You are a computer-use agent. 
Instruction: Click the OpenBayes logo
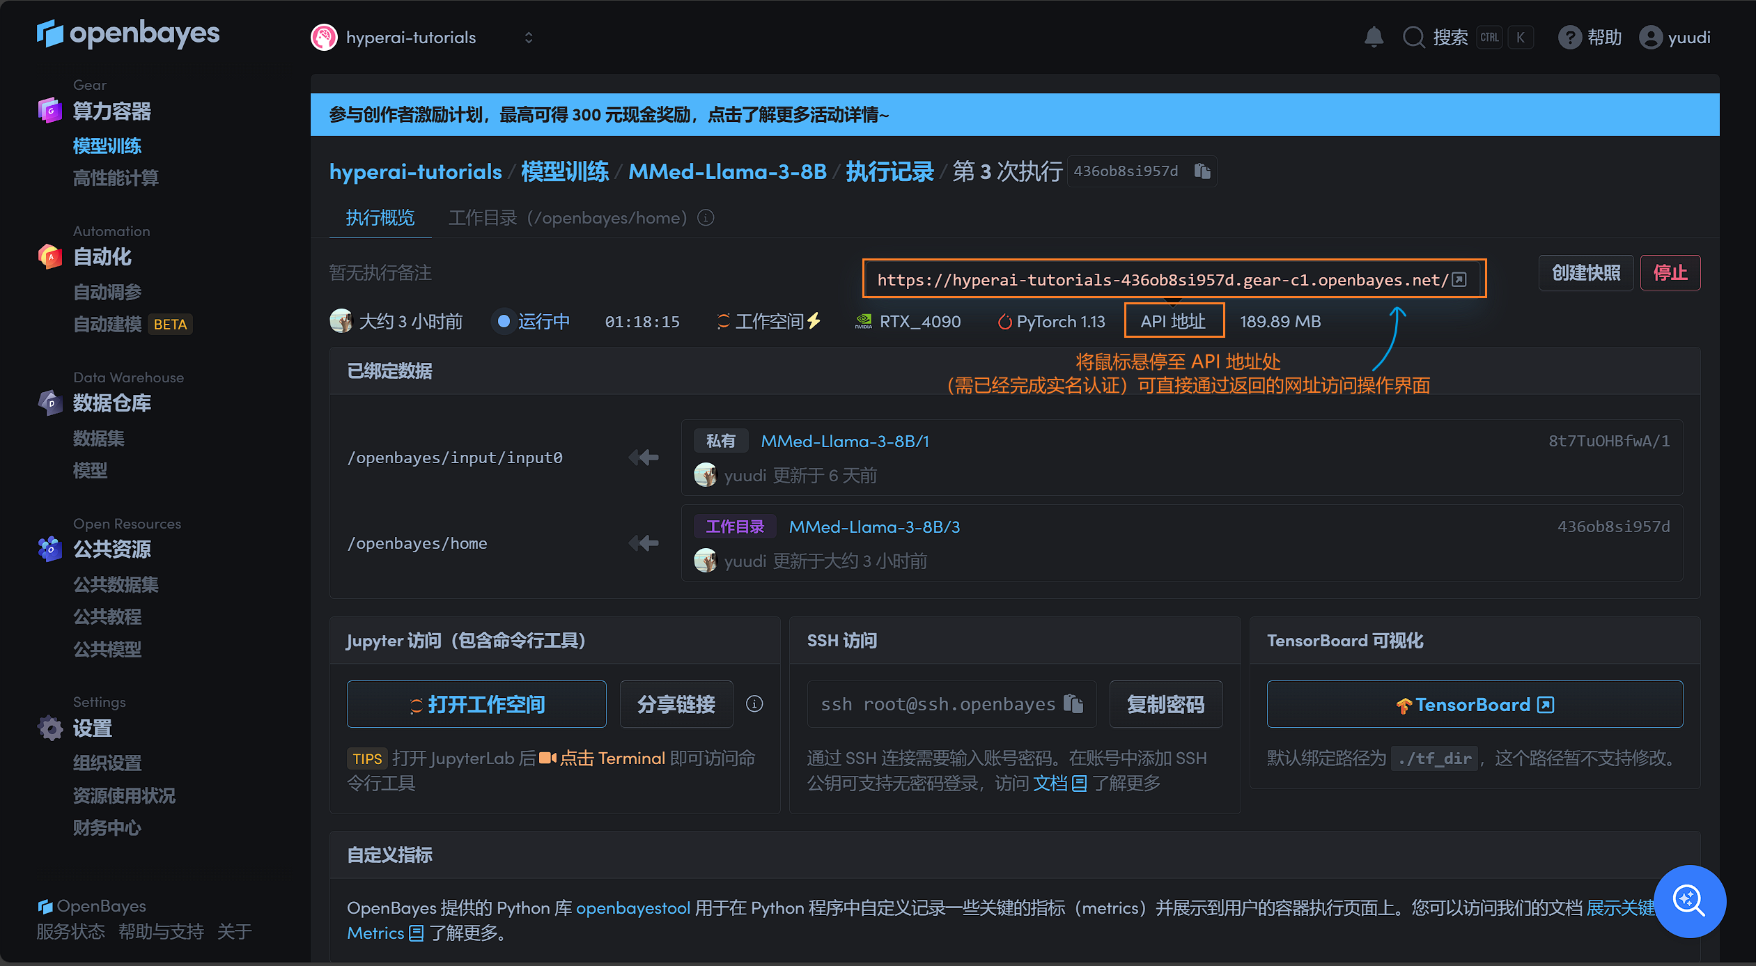pyautogui.click(x=128, y=33)
